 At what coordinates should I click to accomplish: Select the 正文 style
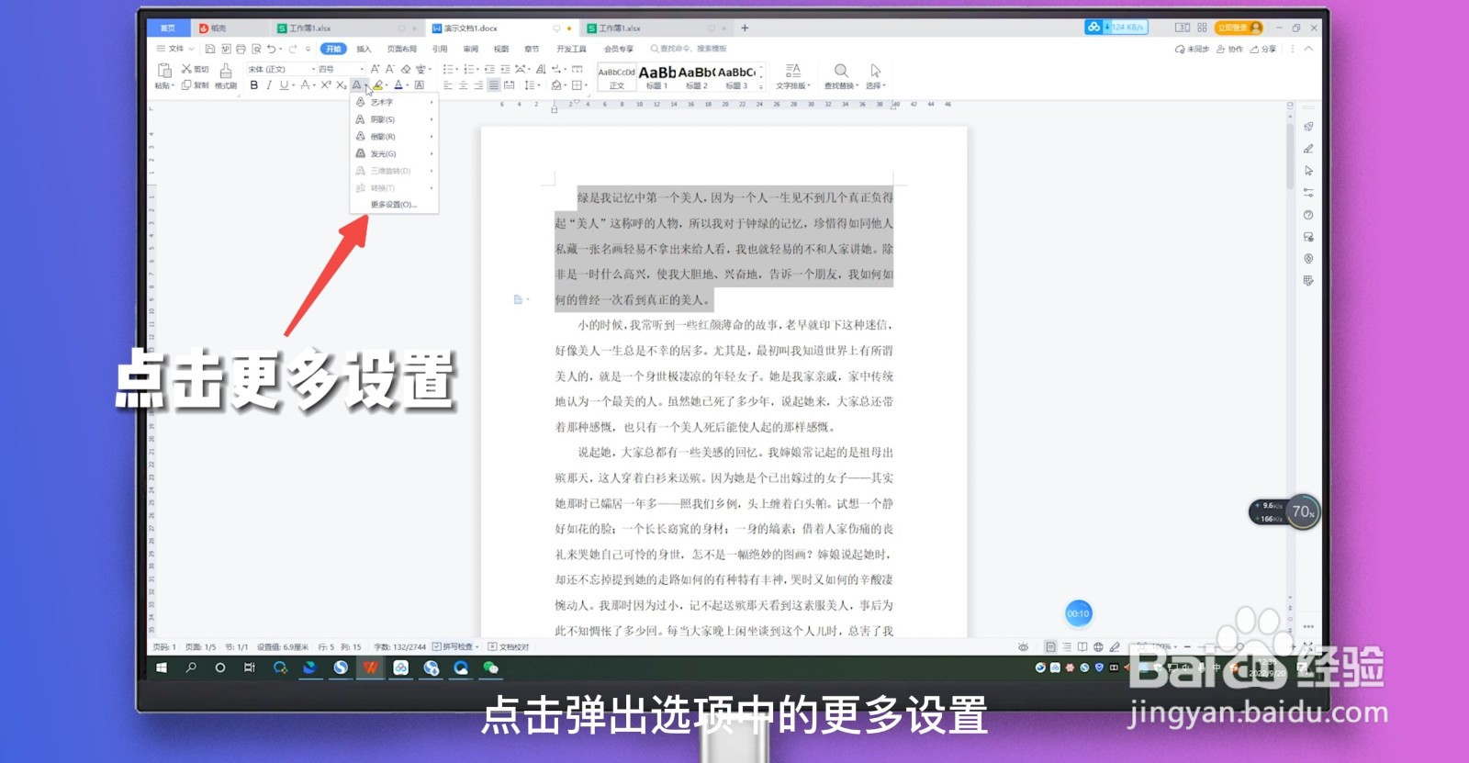(x=616, y=77)
